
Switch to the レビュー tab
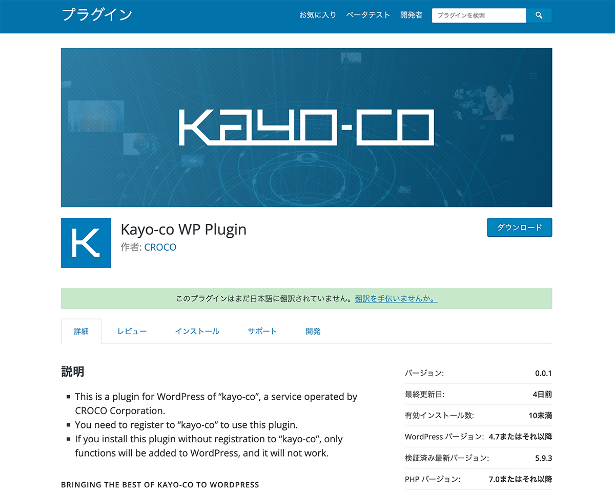[132, 331]
